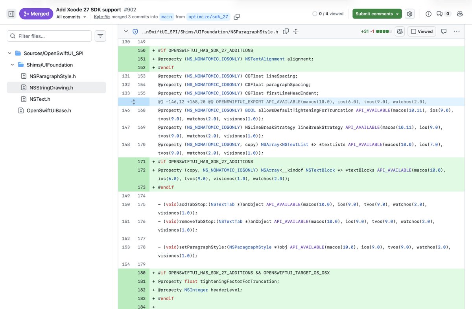Click the CODEOWNERS shield icon in file header
Viewport: 472px width, 309px height.
[x=135, y=31]
